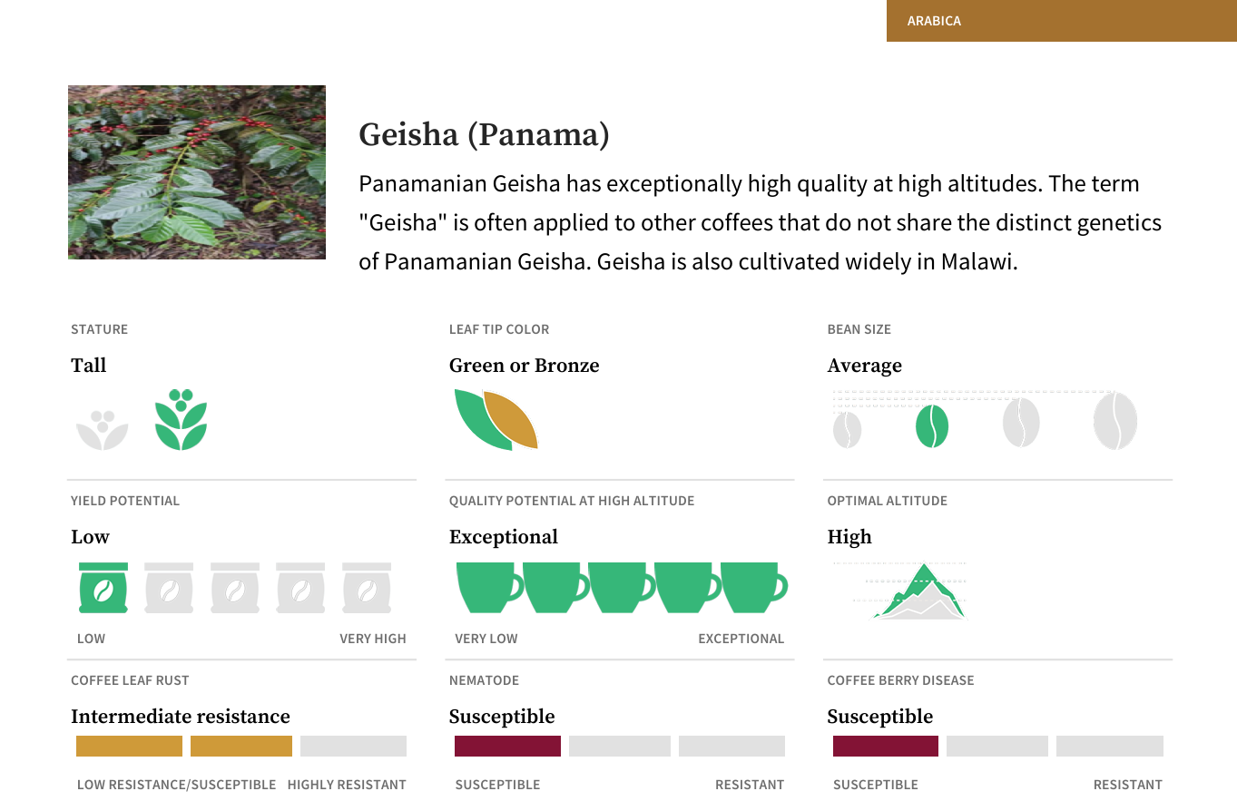Click the gray highly resistant rust bar

(353, 746)
